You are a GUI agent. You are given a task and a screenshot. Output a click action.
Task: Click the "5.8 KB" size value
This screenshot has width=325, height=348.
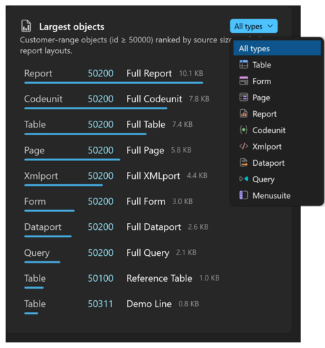pyautogui.click(x=181, y=150)
